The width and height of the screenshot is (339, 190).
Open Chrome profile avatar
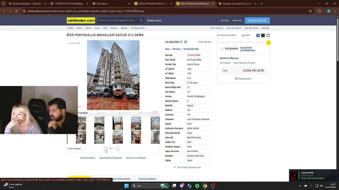329,11
